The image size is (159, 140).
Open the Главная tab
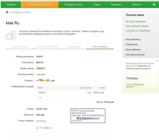coord(11,4)
